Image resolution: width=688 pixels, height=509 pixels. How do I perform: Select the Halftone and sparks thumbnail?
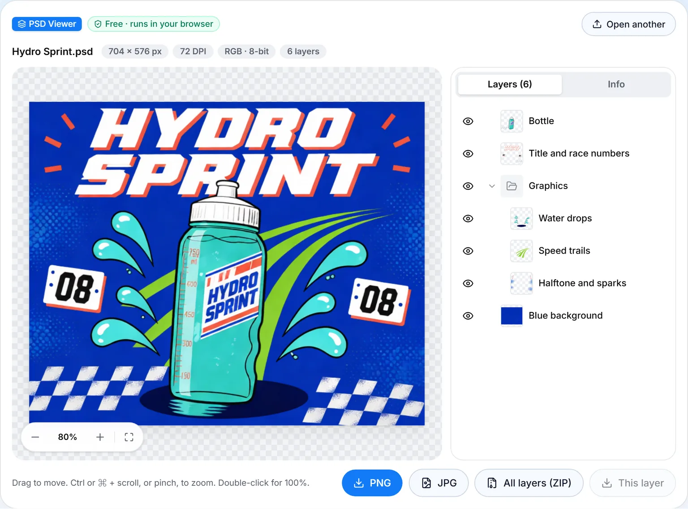click(x=521, y=283)
